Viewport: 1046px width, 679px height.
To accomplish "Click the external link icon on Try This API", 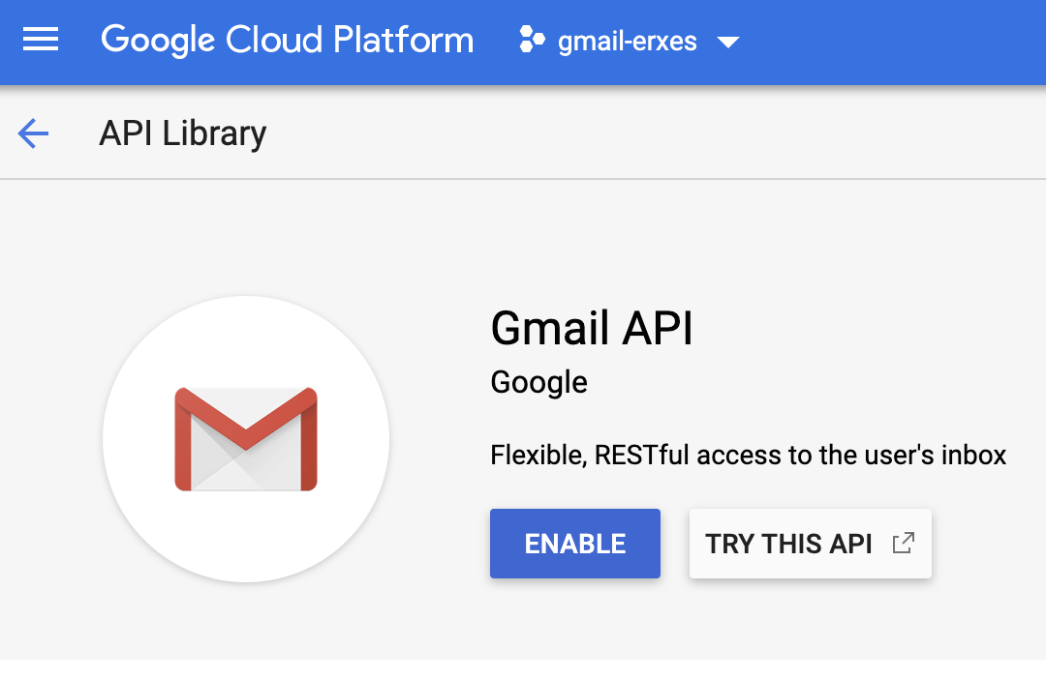I will (903, 543).
